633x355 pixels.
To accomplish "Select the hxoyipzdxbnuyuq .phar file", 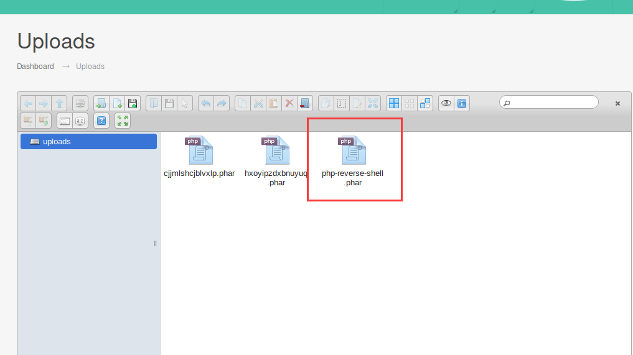I will pos(276,162).
